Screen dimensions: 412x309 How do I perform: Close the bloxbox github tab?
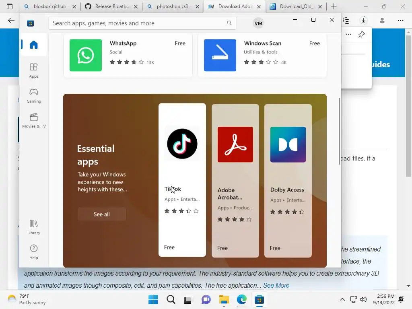[x=74, y=6]
